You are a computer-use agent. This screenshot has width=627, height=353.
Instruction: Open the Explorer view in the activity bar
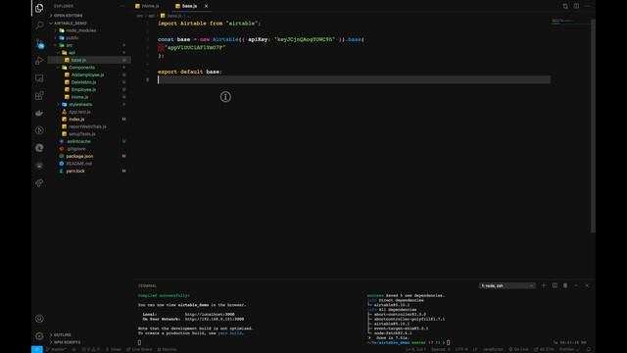(39, 8)
